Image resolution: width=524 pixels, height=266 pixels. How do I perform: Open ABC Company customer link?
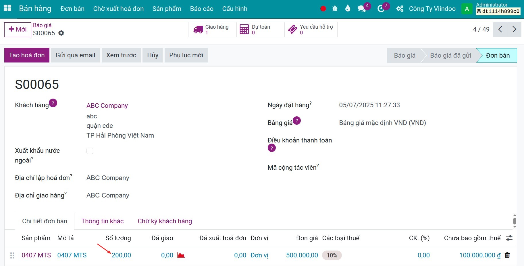point(107,105)
